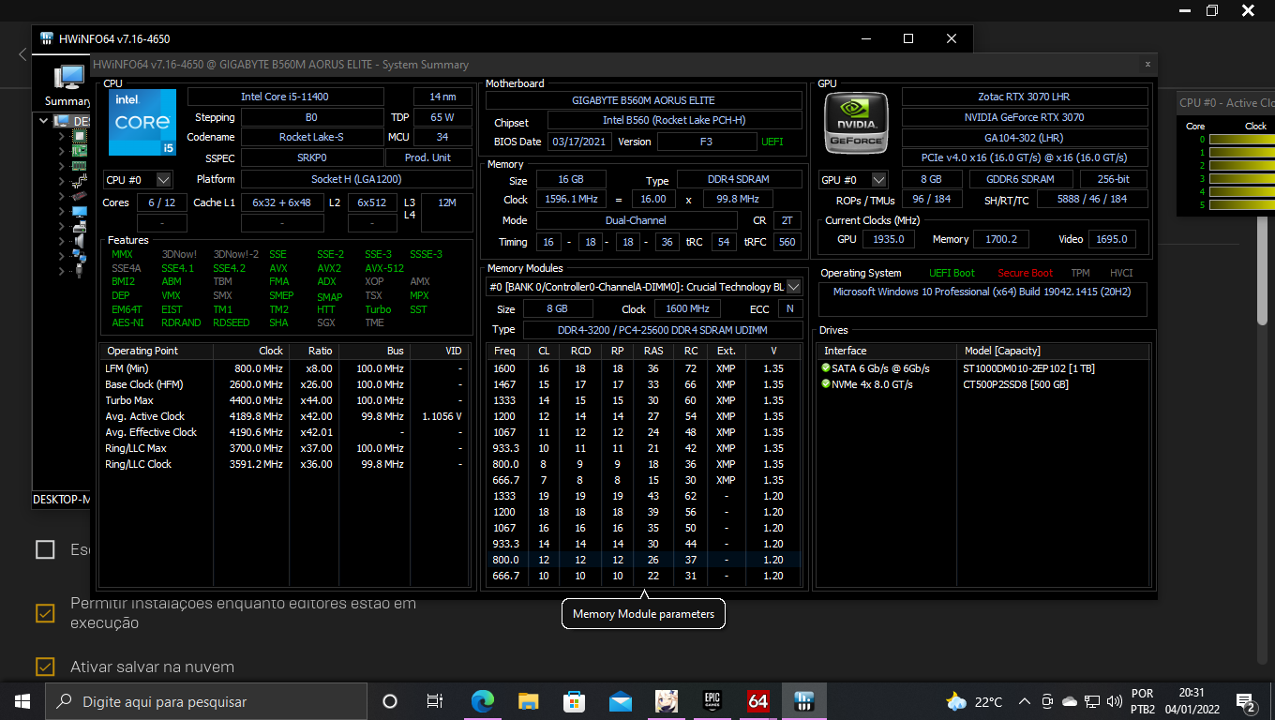Select the USB ports icon in device tree
The width and height of the screenshot is (1275, 720).
coord(81,271)
